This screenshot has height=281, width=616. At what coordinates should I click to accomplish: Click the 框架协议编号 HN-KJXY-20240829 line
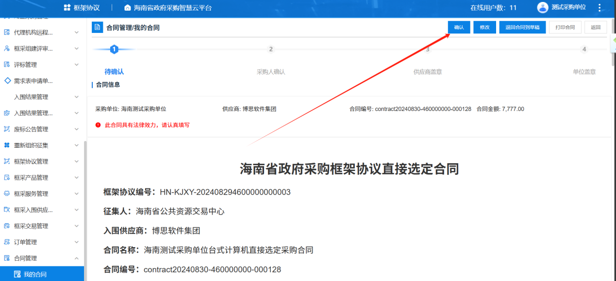pyautogui.click(x=197, y=192)
